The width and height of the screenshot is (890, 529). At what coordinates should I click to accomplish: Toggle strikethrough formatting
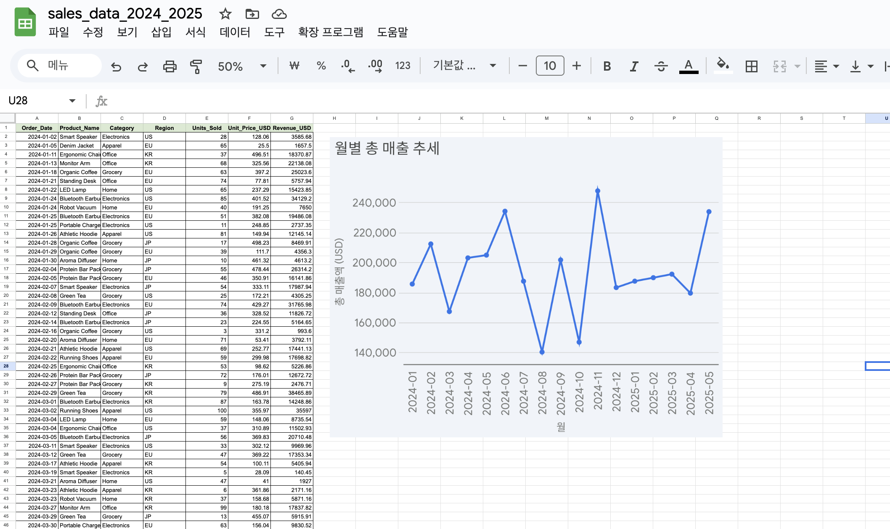click(x=661, y=66)
